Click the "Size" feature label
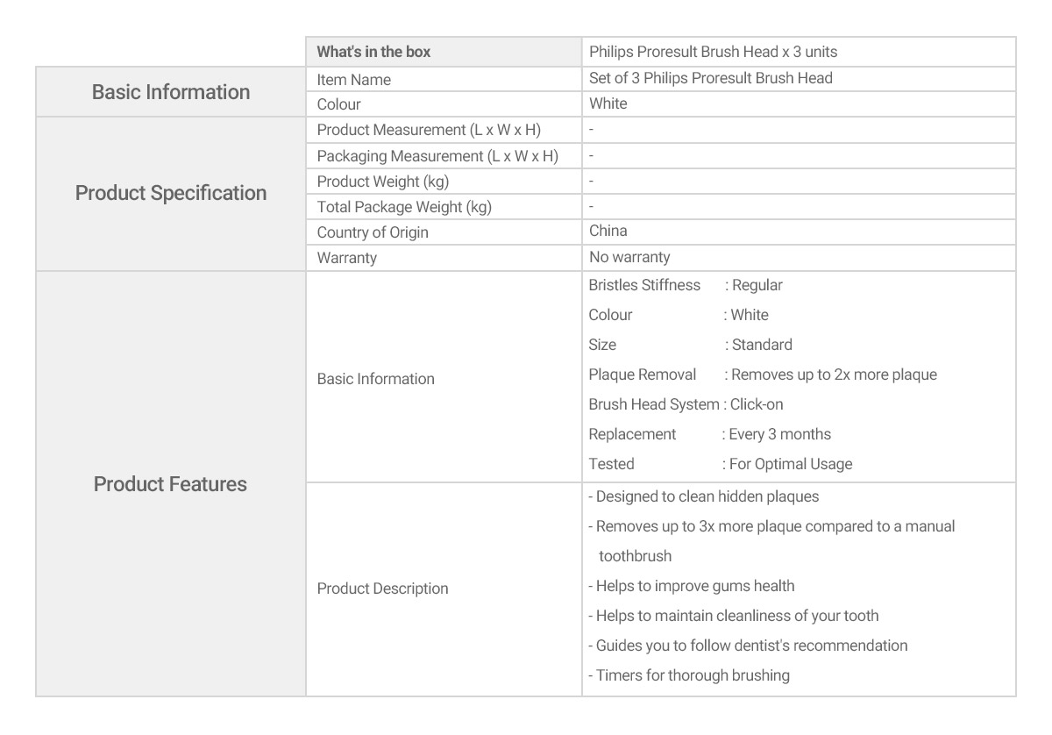1052x735 pixels. pyautogui.click(x=602, y=345)
